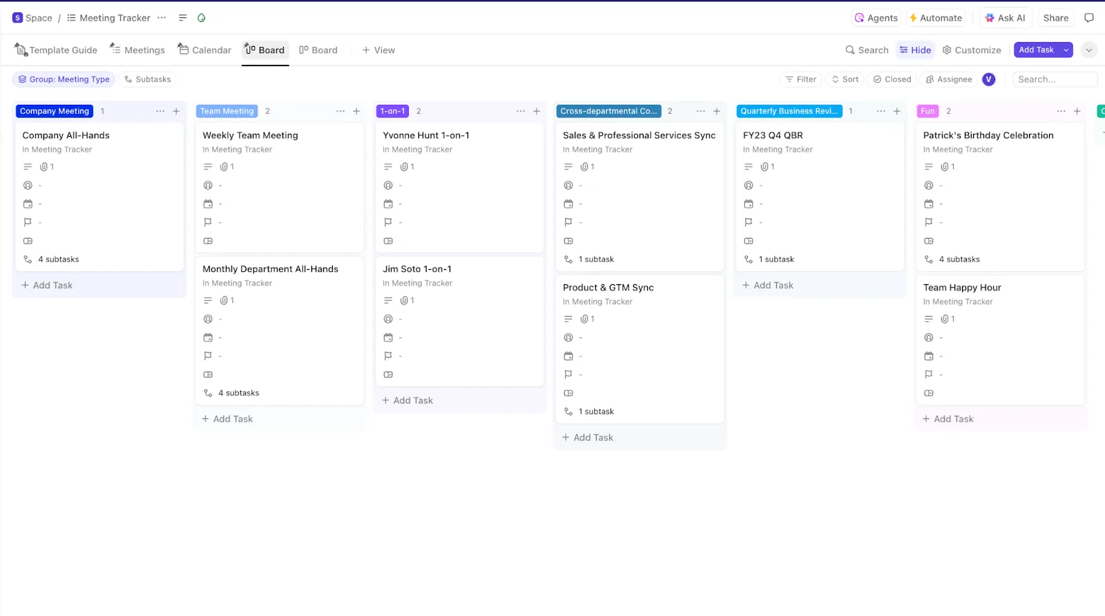
Task: Open the Agents button
Action: pos(876,18)
